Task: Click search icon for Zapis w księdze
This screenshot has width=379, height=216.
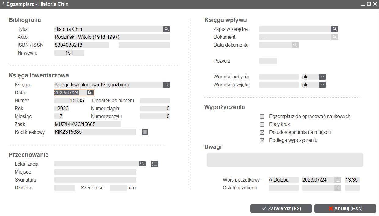Action: point(335,29)
